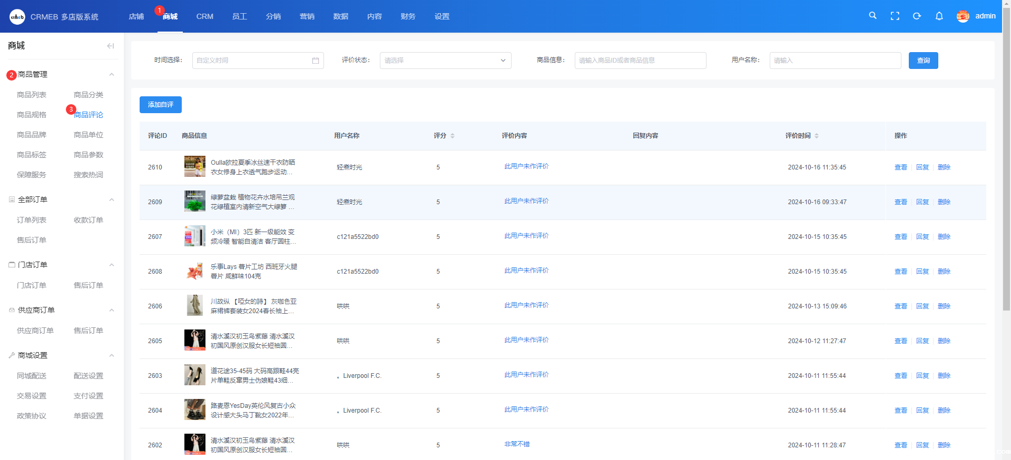Screen dimensions: 1011x460
Task: Focus the 商品信息 input field
Action: click(x=640, y=61)
